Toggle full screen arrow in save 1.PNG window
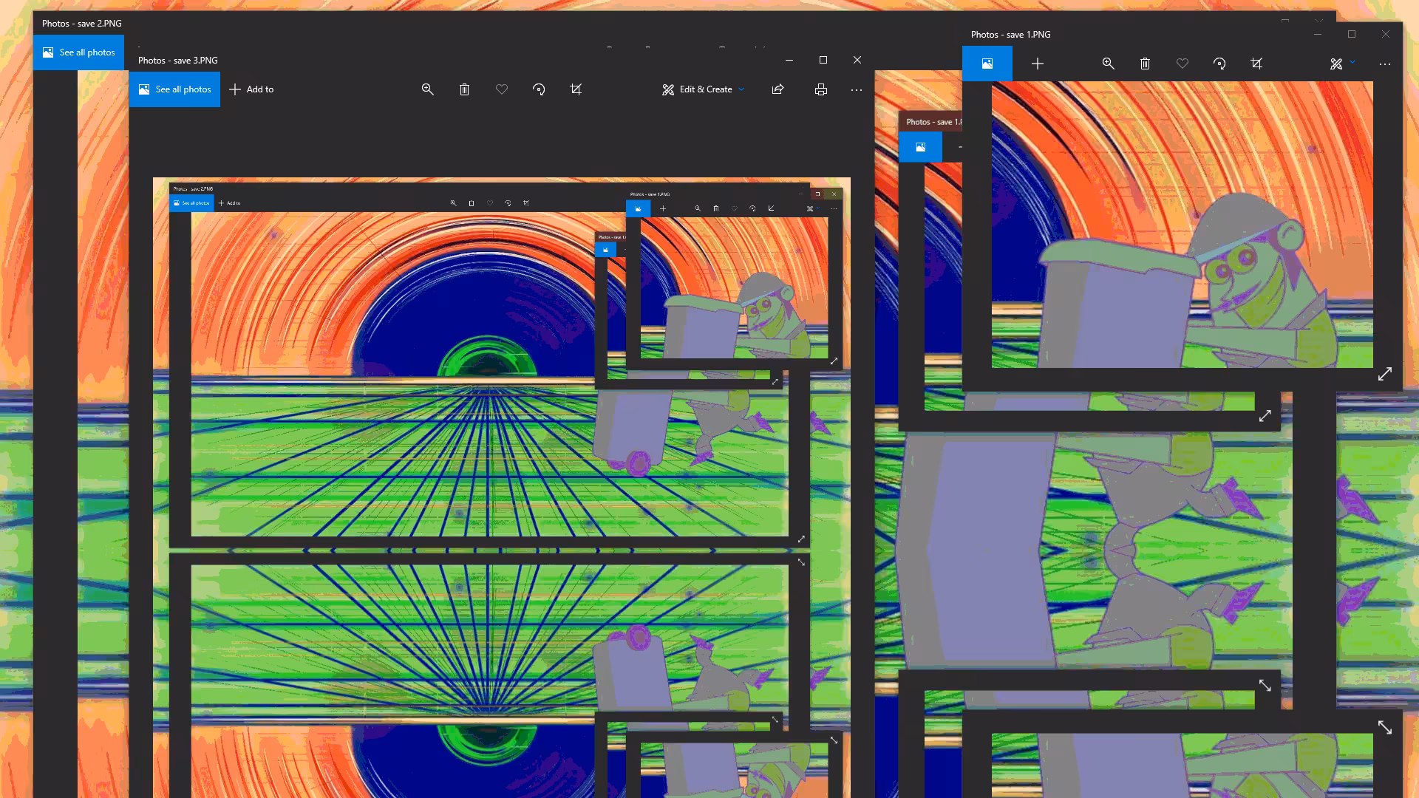1419x798 pixels. click(x=1385, y=374)
